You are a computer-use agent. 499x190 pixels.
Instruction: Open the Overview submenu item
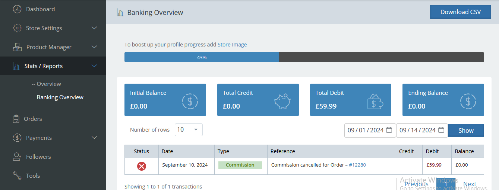click(x=48, y=84)
